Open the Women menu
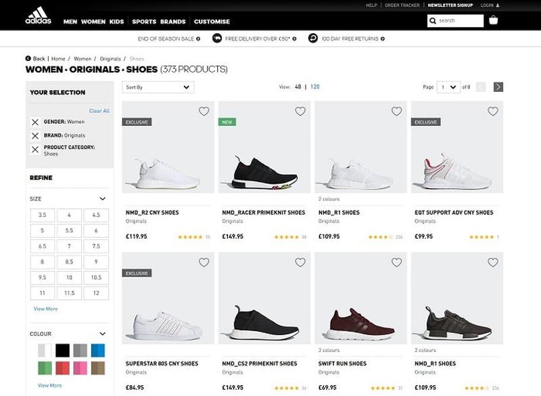 [93, 22]
